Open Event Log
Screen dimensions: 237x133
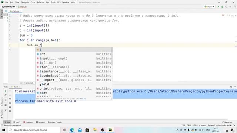[227, 122]
